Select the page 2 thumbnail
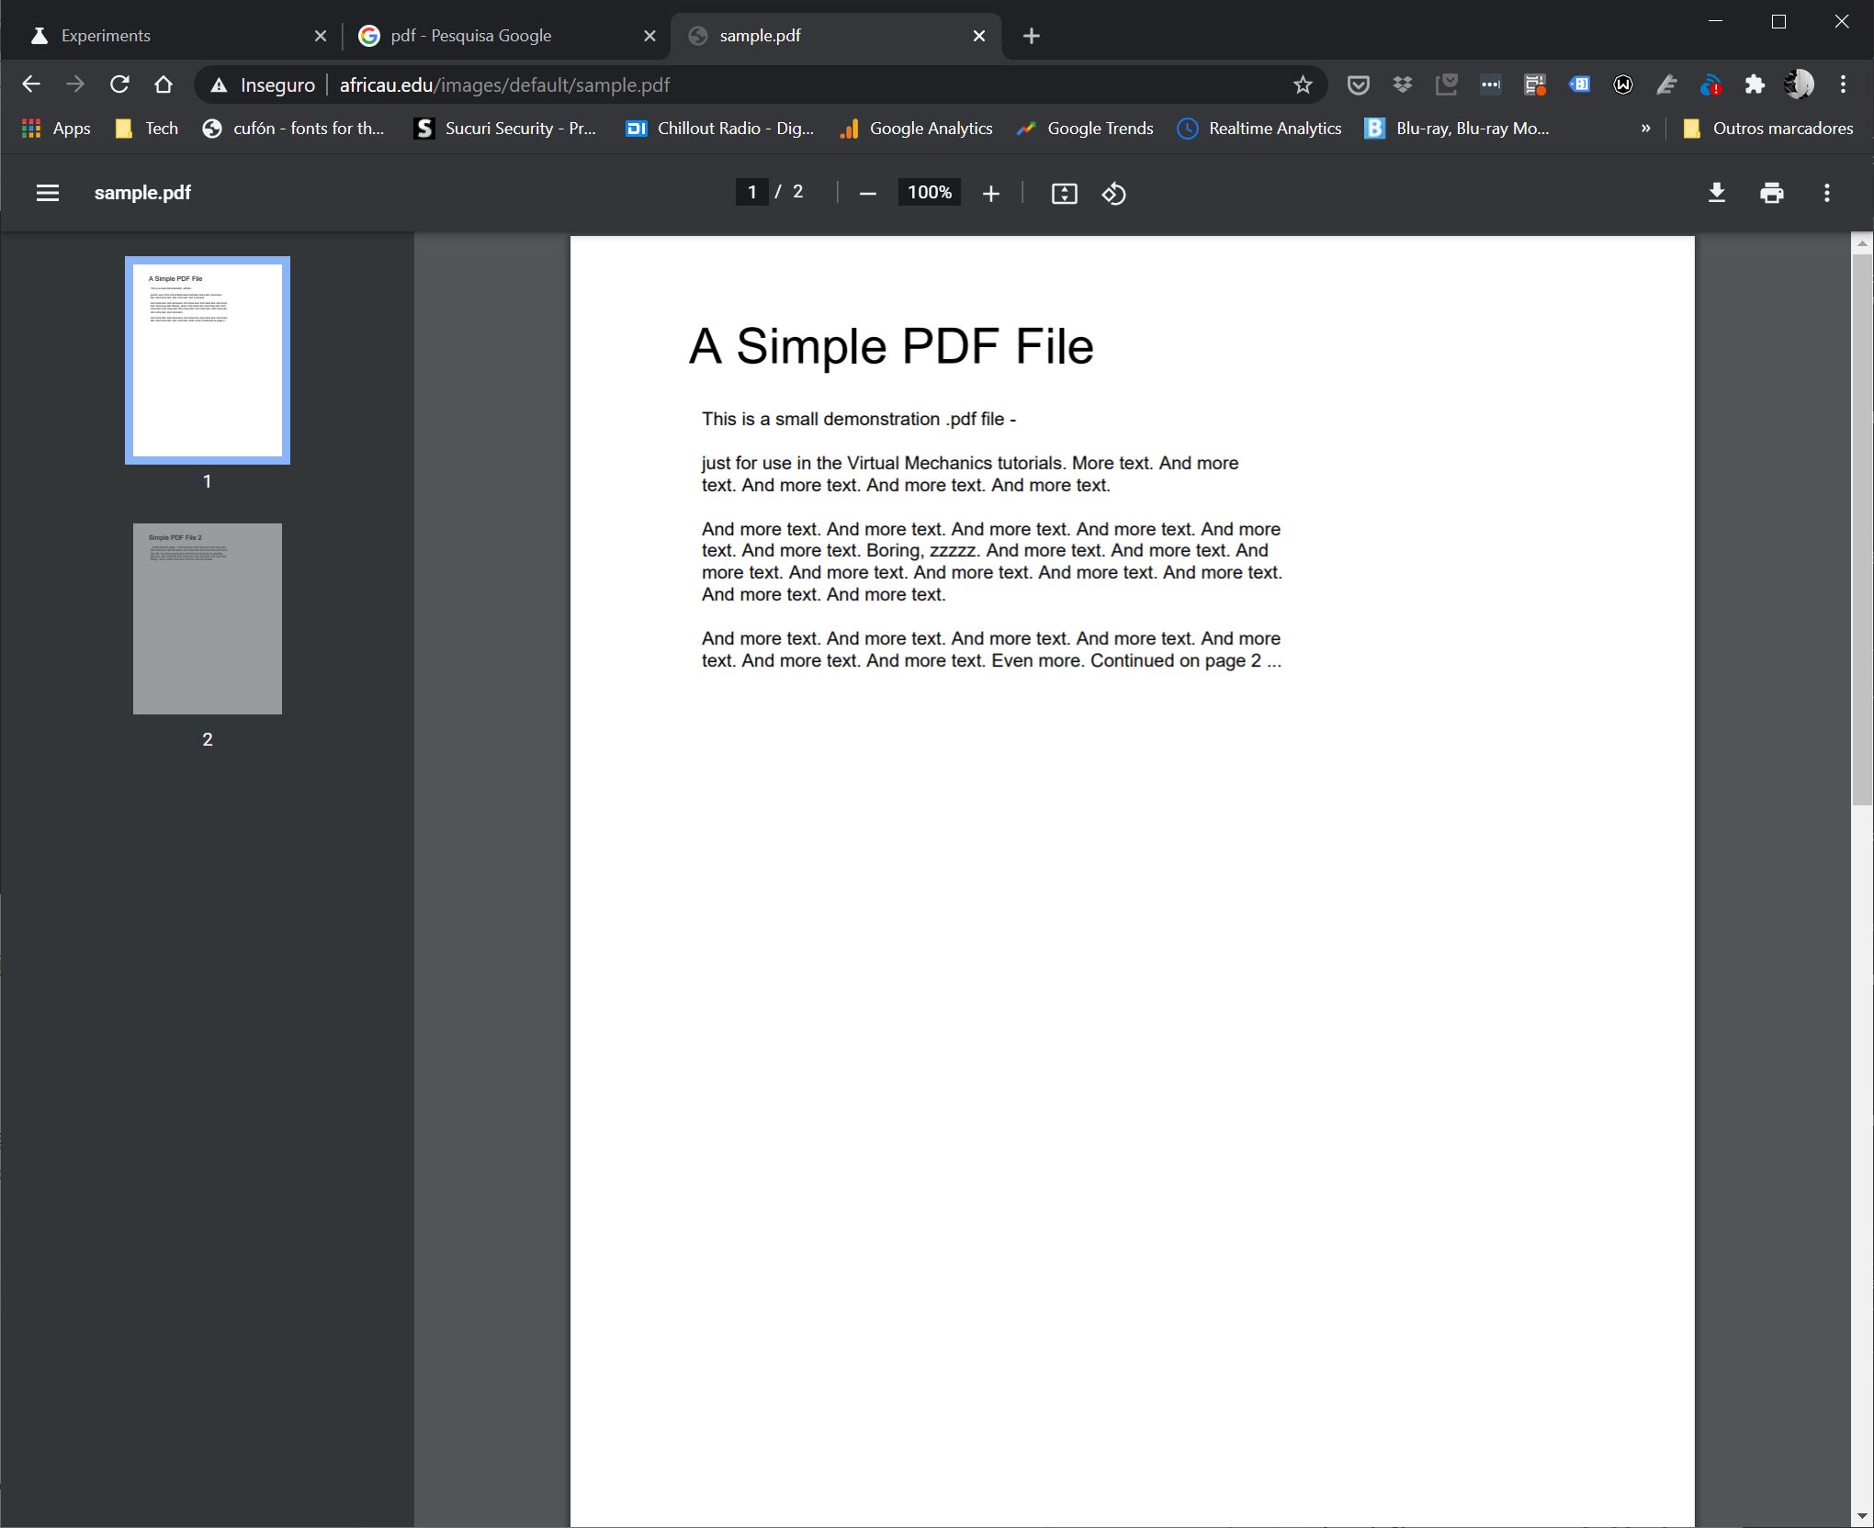Image resolution: width=1874 pixels, height=1528 pixels. [208, 619]
